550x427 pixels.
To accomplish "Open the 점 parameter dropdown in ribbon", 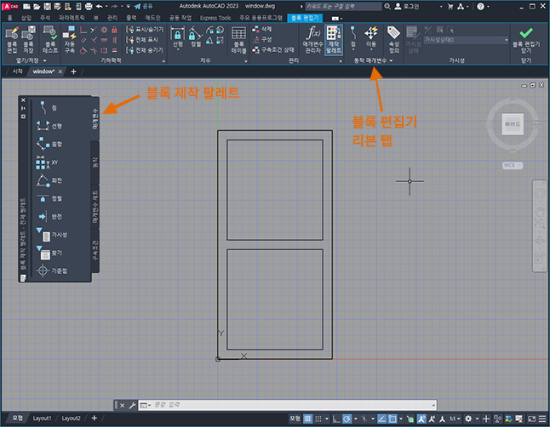I will click(353, 50).
